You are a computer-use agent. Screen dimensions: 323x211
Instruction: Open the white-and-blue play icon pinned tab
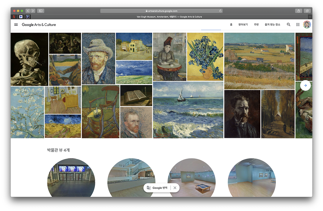(21, 17)
